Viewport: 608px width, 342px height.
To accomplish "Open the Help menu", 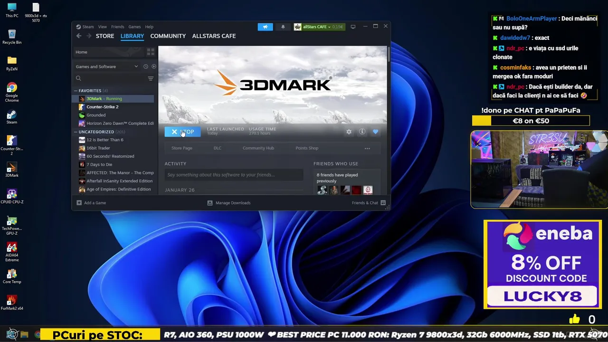I will [149, 27].
